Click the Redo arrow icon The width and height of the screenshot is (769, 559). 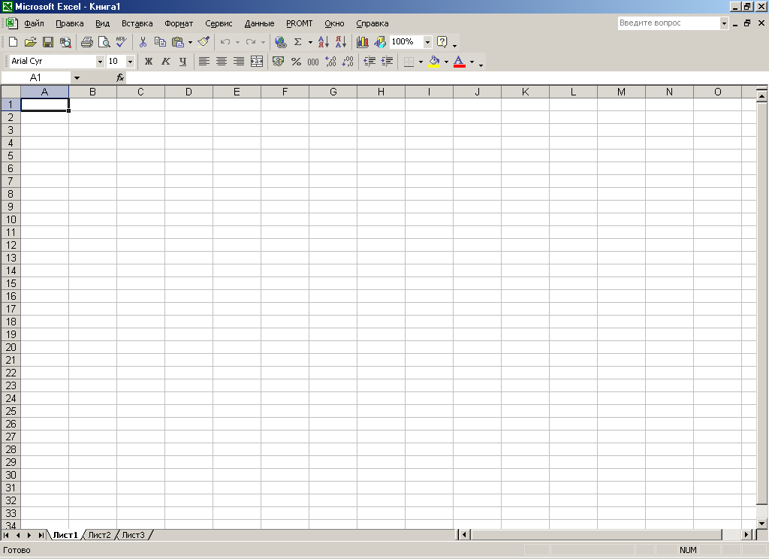tap(251, 42)
